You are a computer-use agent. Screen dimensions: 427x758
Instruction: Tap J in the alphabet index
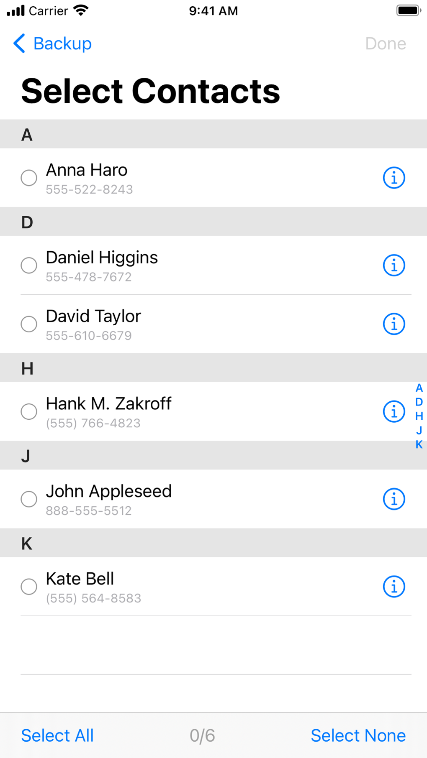(x=419, y=430)
